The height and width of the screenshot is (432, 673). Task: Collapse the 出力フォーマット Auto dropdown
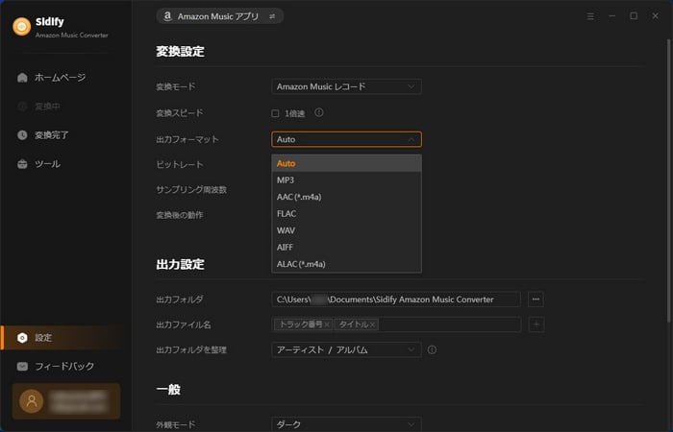346,139
